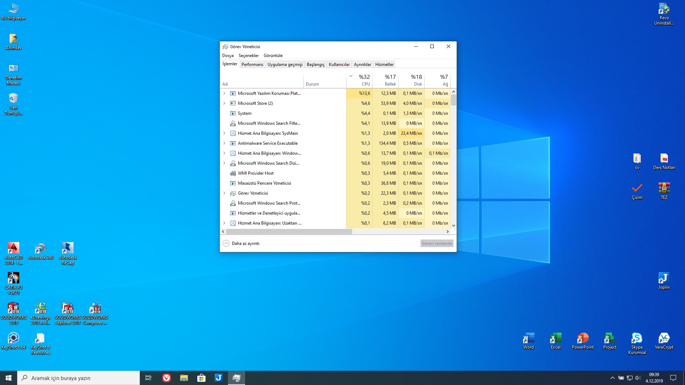This screenshot has width=685, height=385.
Task: Open Skype Kurumsal desktop shortcut
Action: (637, 343)
